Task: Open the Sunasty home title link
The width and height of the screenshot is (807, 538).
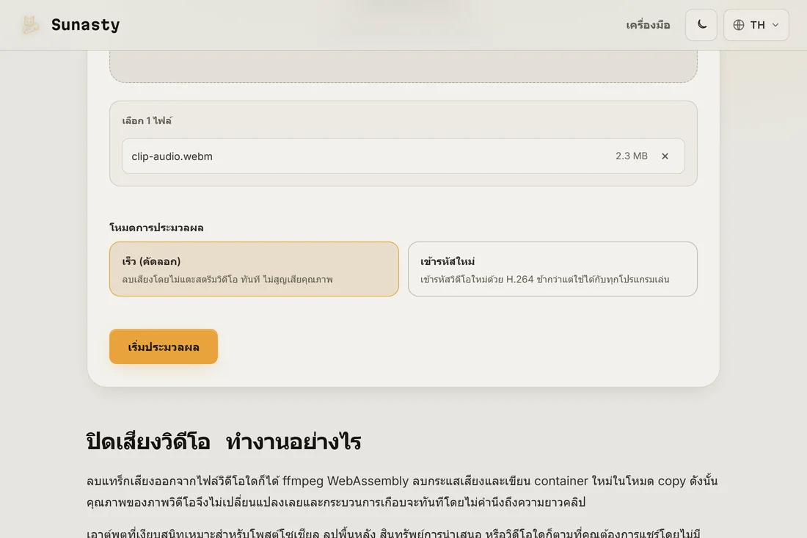Action: pos(85,25)
